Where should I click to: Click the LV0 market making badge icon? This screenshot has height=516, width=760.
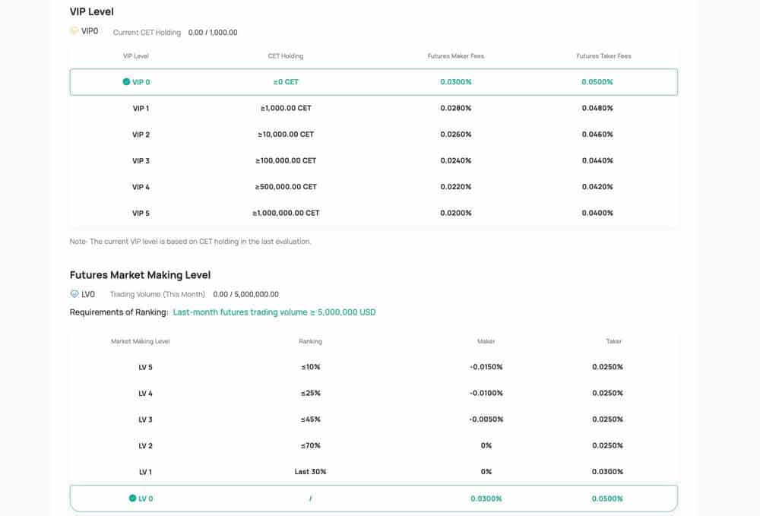click(x=74, y=293)
